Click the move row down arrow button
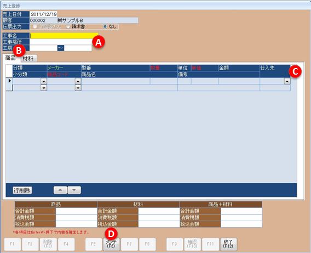The width and height of the screenshot is (311, 253). pos(74,190)
